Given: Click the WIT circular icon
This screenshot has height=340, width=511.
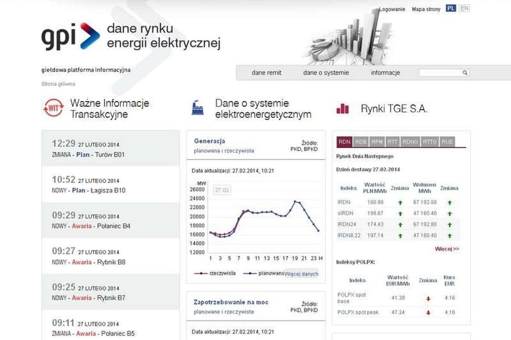Looking at the screenshot, I should point(53,108).
